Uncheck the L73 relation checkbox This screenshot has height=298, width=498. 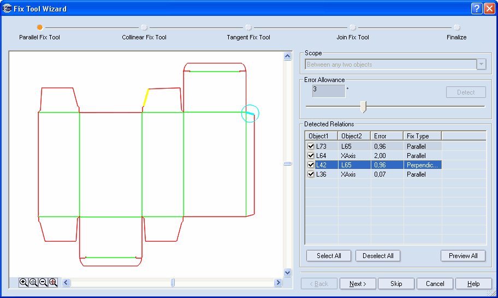tap(311, 147)
